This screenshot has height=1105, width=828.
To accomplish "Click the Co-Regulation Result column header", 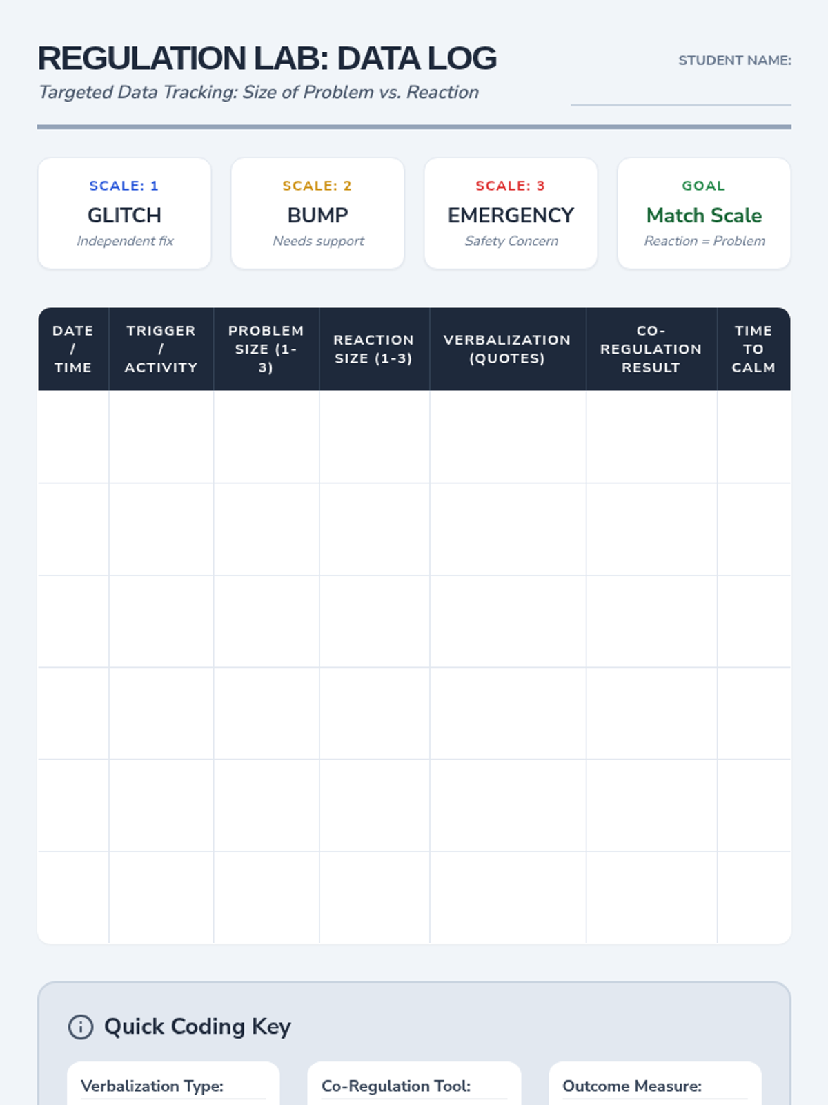I will click(651, 349).
